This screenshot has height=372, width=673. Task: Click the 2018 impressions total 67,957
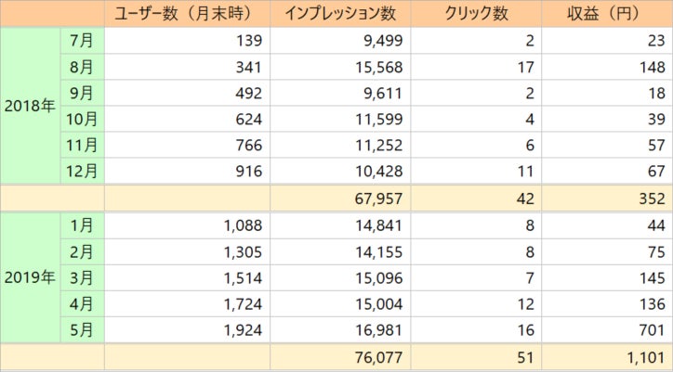tap(384, 198)
